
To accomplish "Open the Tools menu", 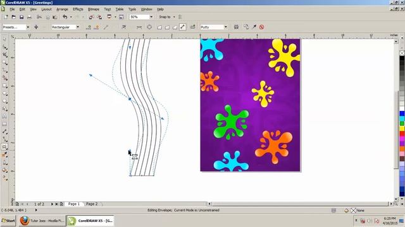I will (x=132, y=9).
